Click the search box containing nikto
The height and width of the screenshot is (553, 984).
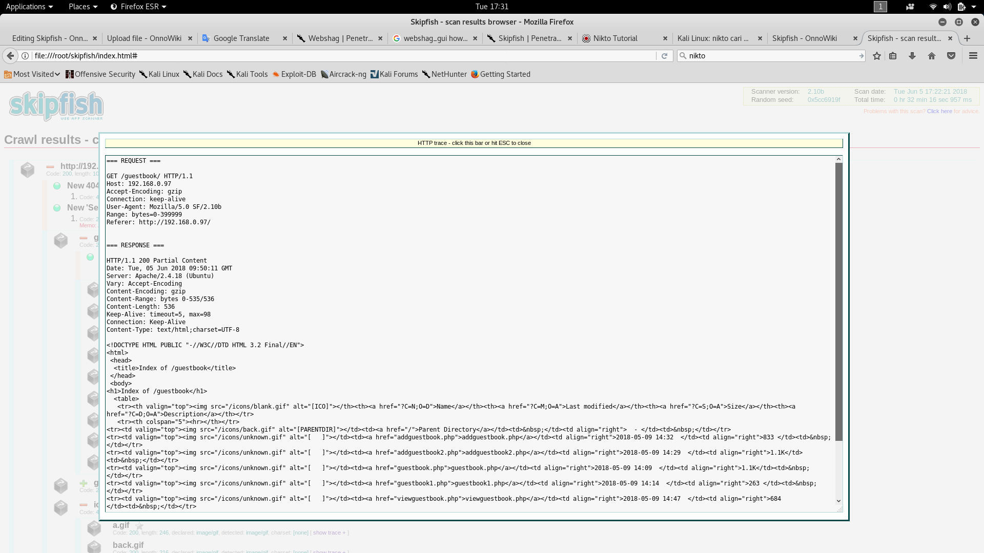coord(771,56)
